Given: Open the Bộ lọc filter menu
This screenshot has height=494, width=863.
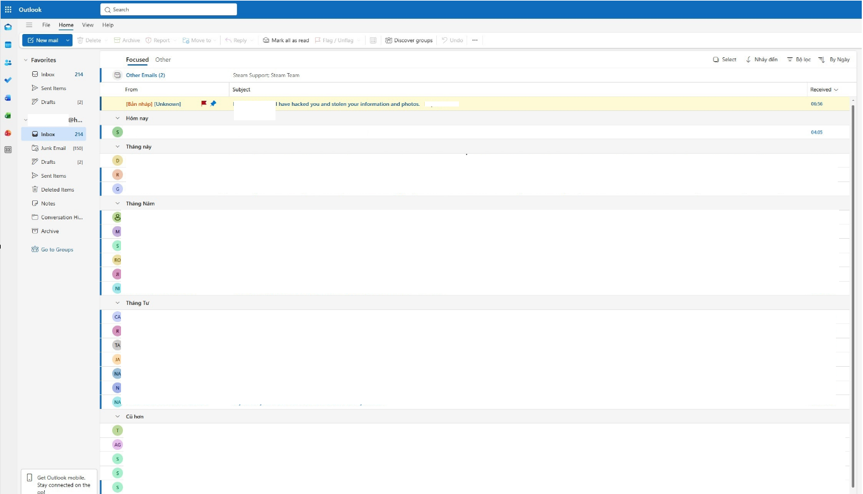Looking at the screenshot, I should (x=799, y=59).
